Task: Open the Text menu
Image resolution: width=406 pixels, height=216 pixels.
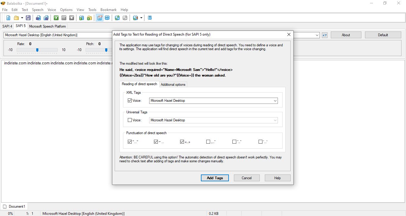Action: (x=25, y=10)
